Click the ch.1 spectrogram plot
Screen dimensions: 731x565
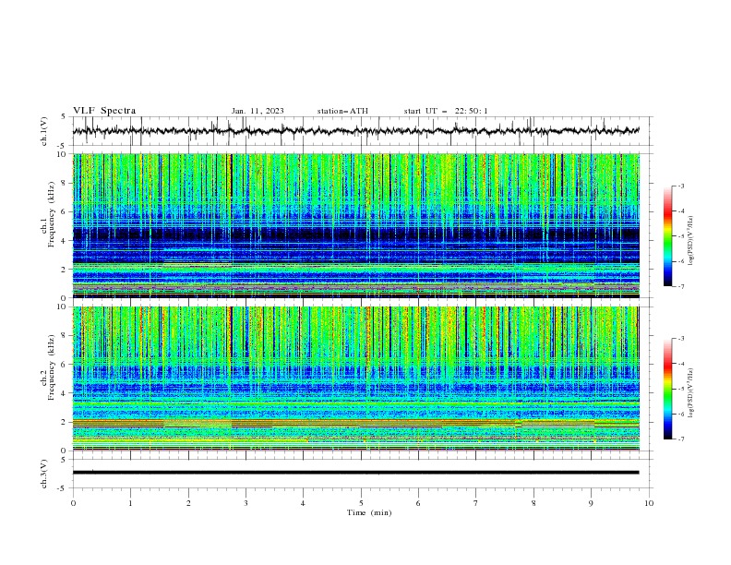pos(356,225)
